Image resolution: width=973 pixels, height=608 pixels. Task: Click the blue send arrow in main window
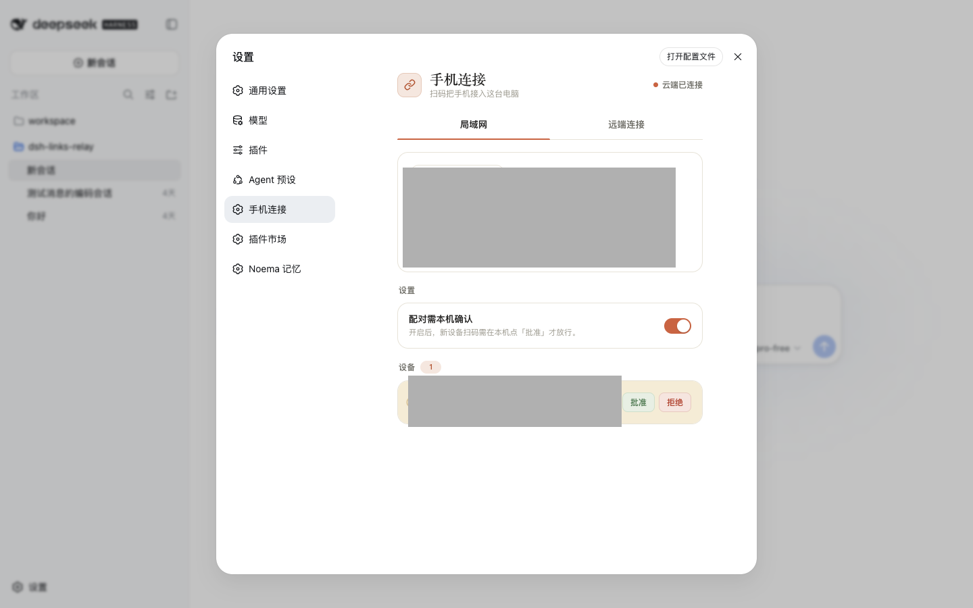click(824, 347)
